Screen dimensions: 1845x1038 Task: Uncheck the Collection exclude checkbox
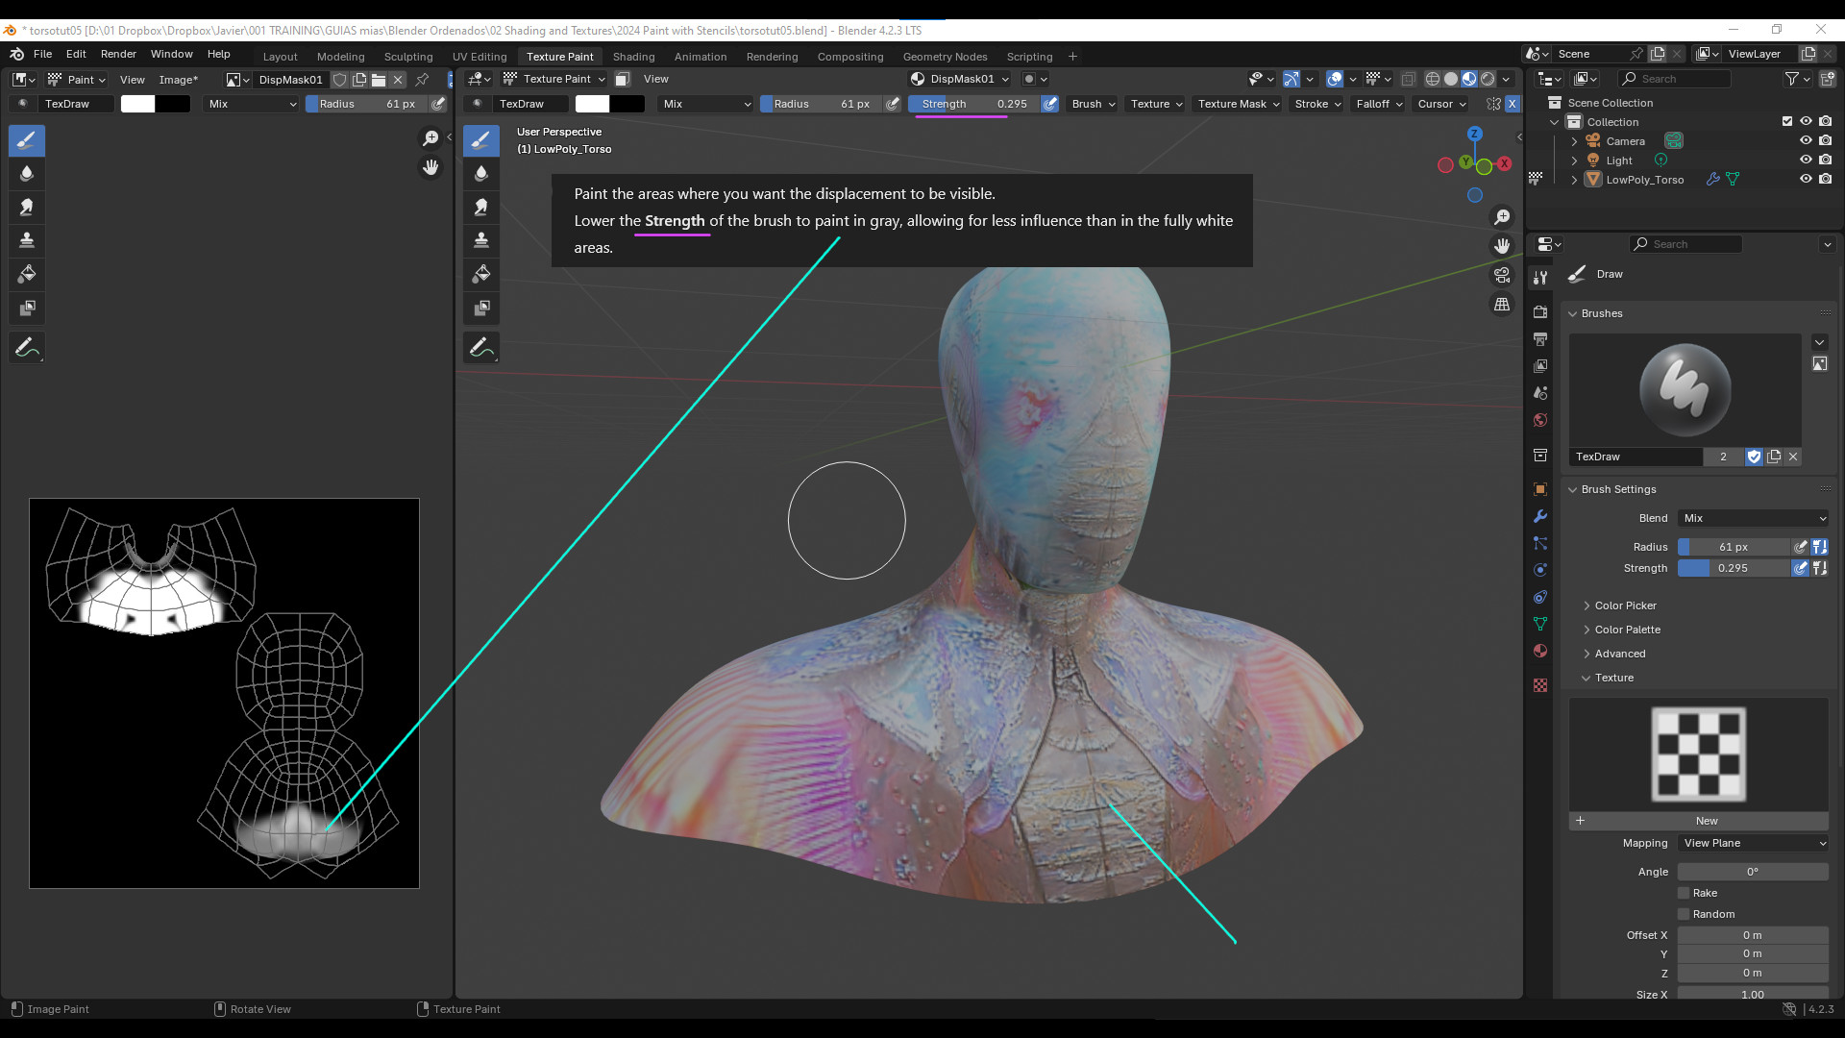[x=1787, y=122]
